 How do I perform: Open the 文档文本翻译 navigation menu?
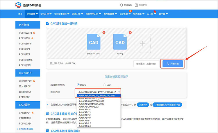62,14
